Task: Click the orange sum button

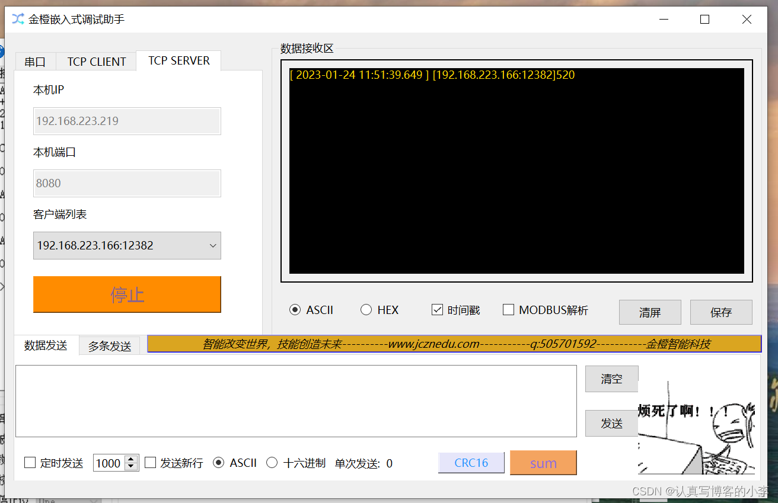Action: tap(543, 463)
